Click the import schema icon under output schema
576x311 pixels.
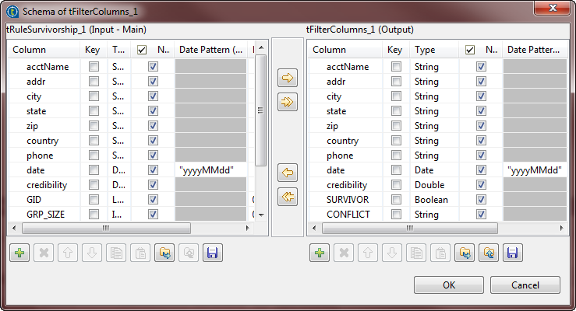tap(465, 253)
